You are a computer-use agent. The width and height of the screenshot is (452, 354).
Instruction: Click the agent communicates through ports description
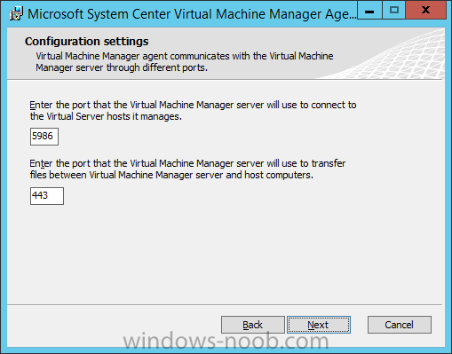pos(185,62)
